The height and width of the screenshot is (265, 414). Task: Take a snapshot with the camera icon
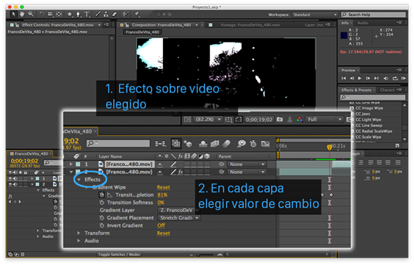tap(280, 120)
